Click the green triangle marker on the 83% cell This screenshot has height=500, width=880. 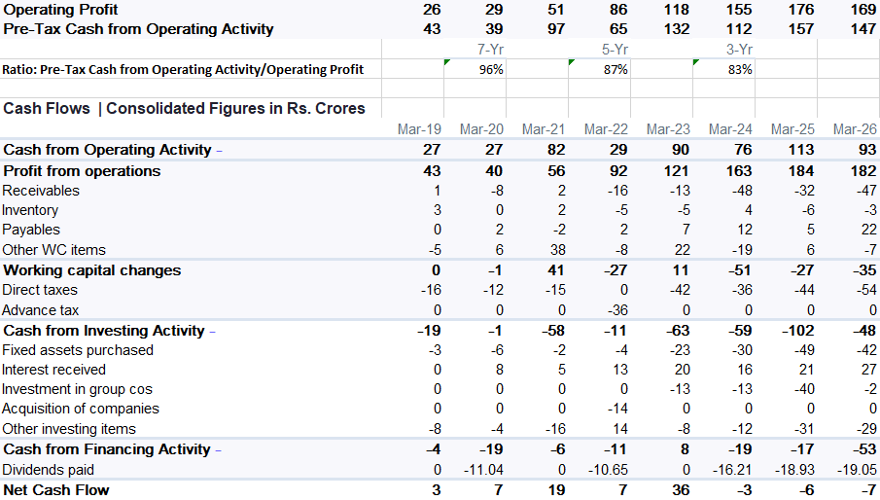point(696,61)
